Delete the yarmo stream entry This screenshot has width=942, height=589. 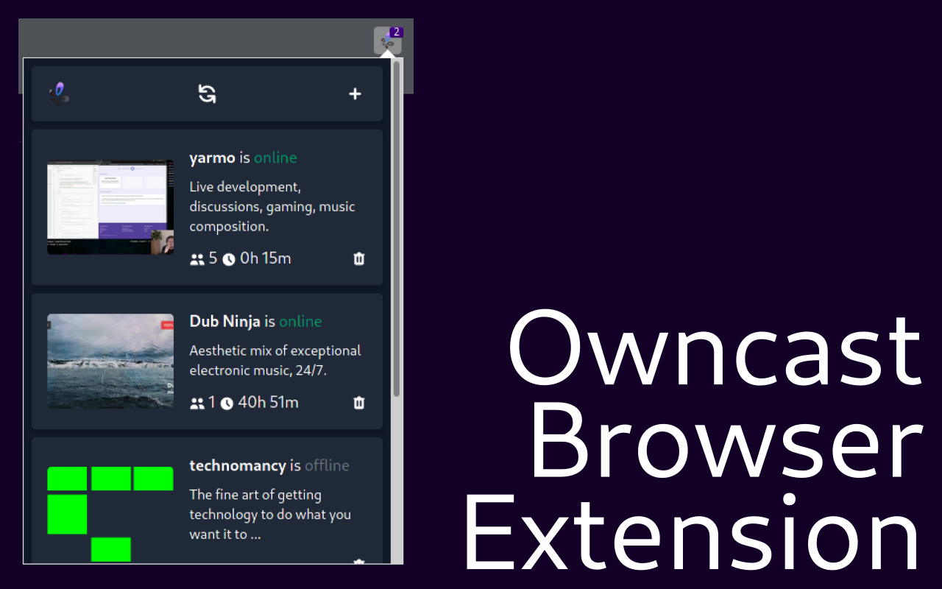pos(358,258)
